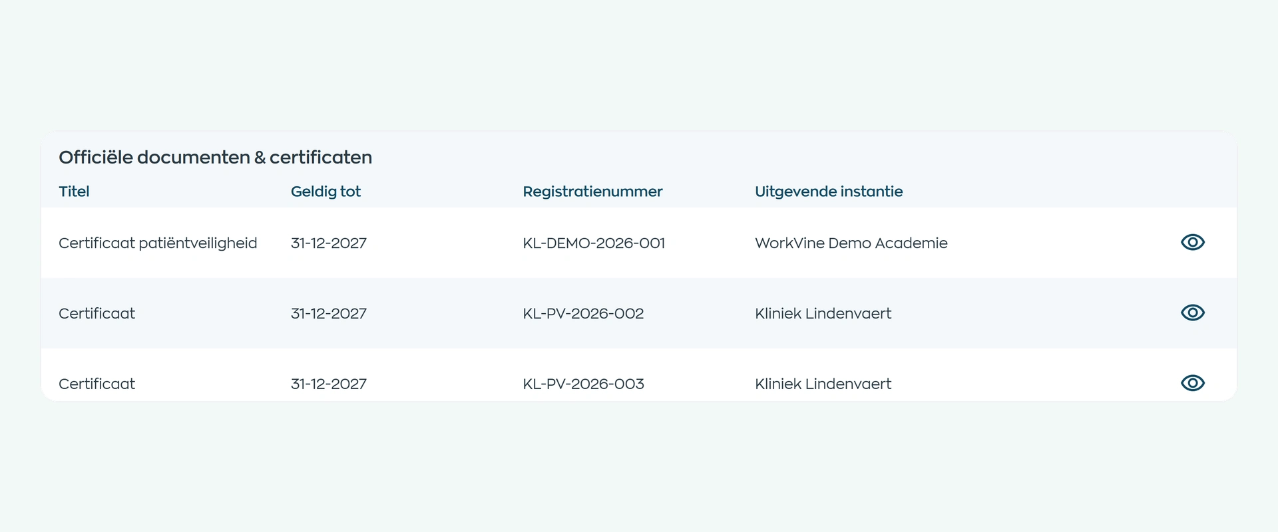View the KL-DEMO-2026-001 certificate via eye icon

pos(1192,242)
